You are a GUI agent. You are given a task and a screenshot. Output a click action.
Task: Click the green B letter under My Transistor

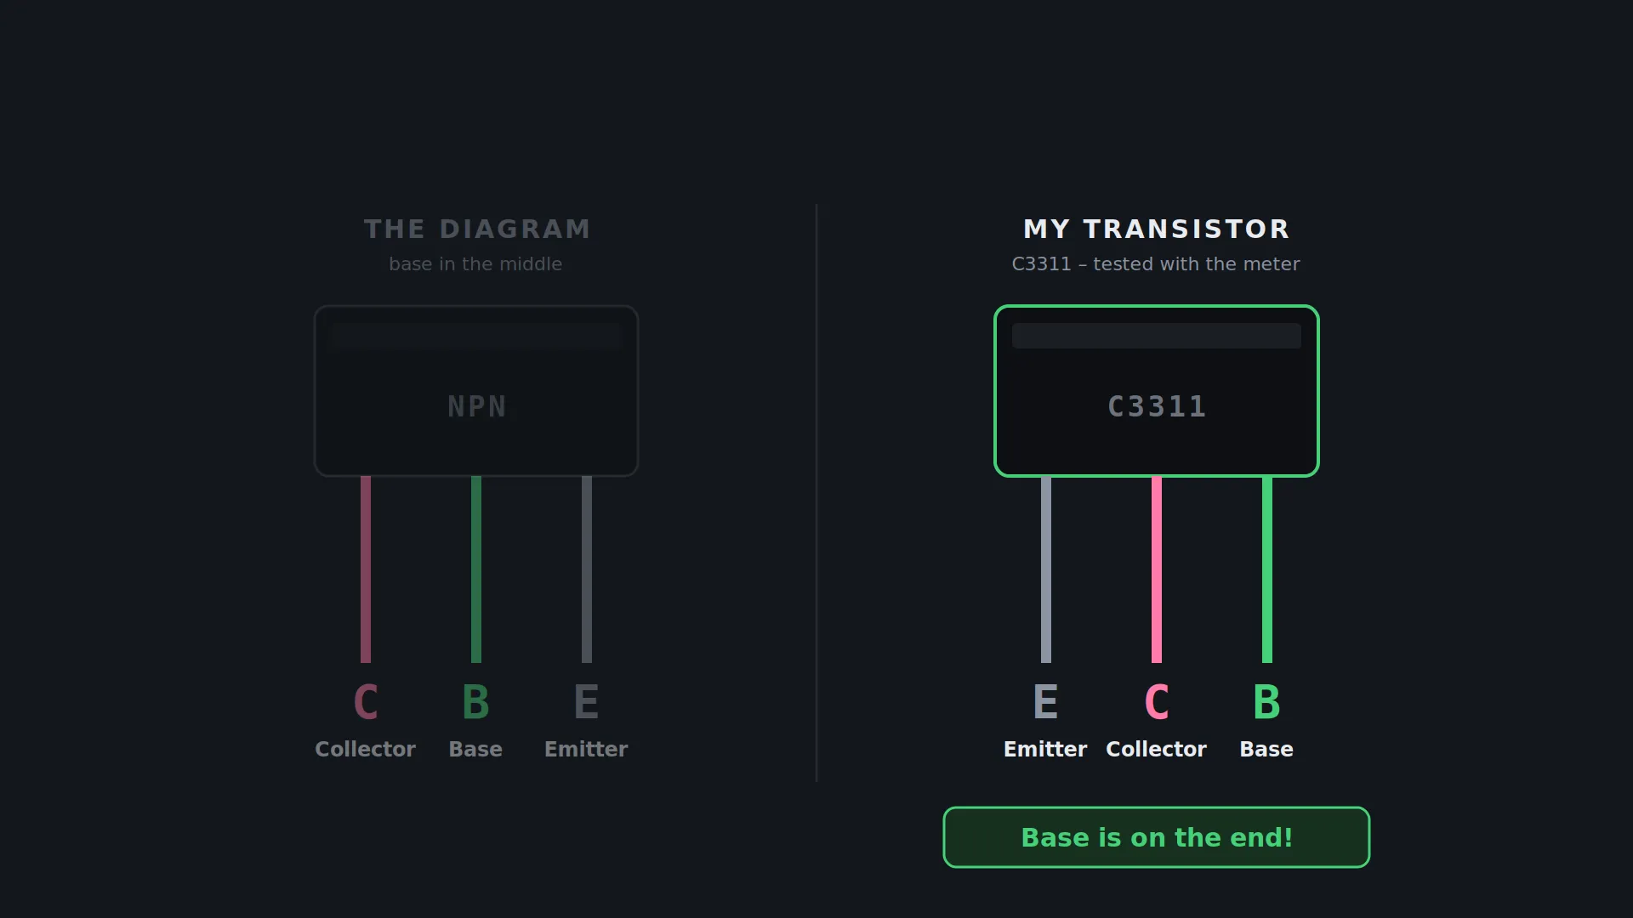pos(1267,702)
